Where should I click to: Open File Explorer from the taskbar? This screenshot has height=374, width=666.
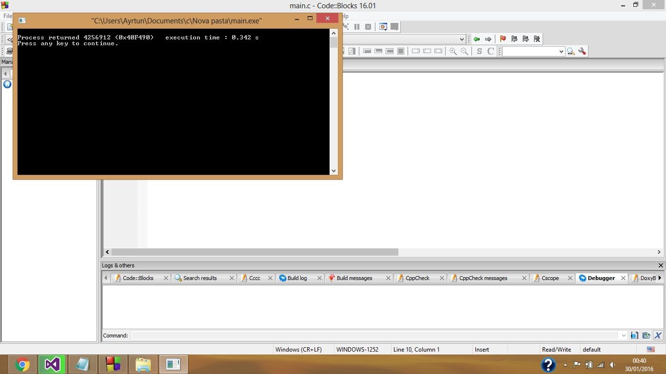point(143,364)
